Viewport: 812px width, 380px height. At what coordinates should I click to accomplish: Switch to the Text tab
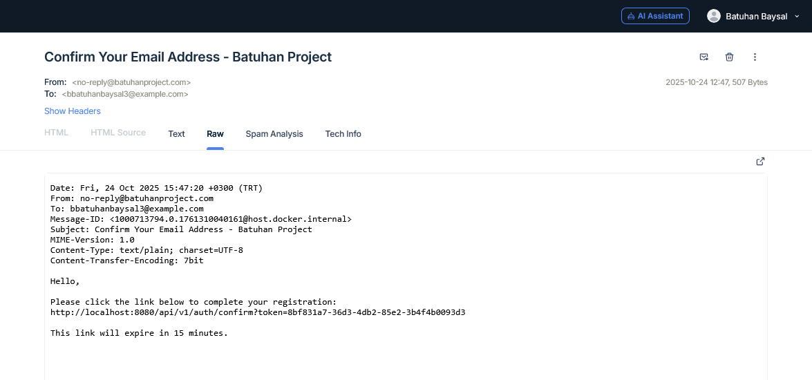tap(176, 134)
